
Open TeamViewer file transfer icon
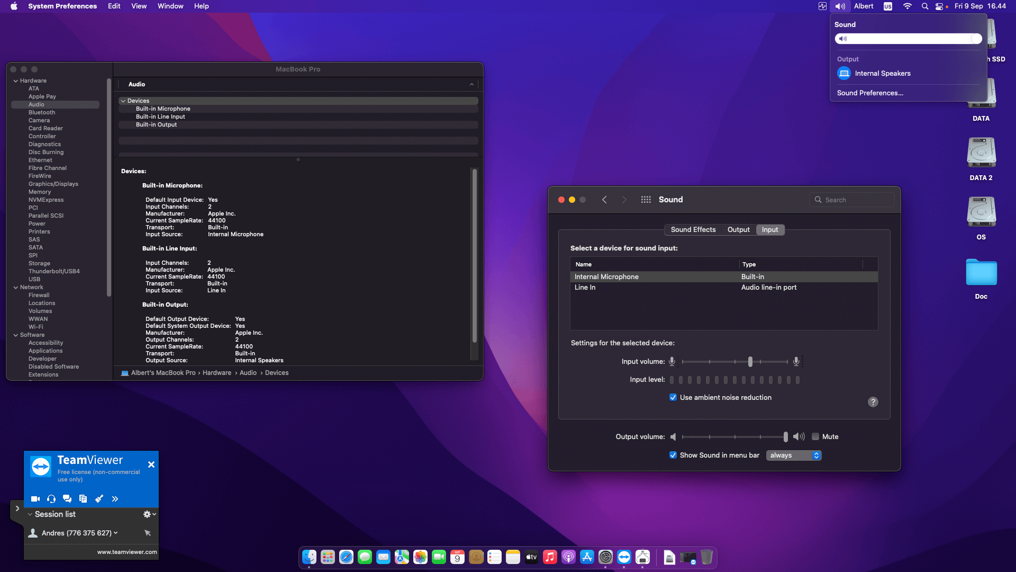point(83,498)
